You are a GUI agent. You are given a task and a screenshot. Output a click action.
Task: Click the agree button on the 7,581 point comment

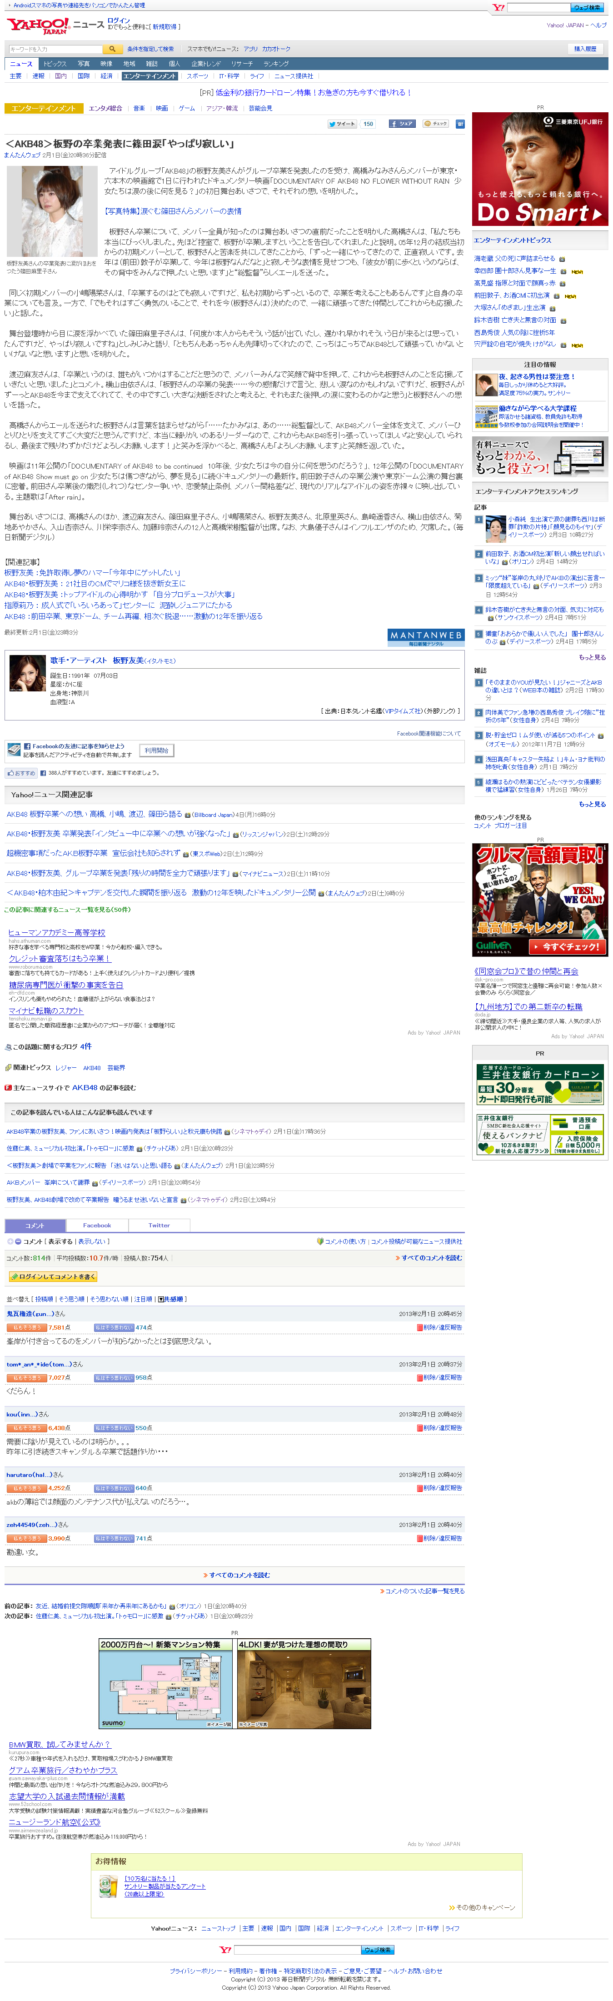point(26,1327)
